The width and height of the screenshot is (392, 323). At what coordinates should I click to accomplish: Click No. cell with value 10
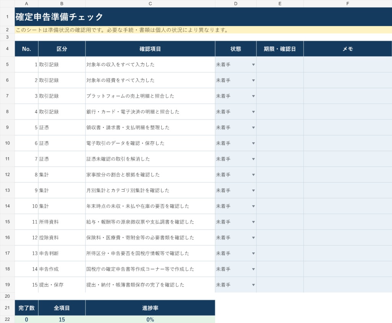coord(26,206)
